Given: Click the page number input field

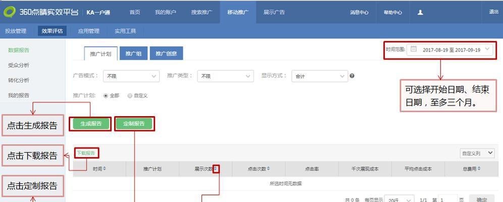Looking at the screenshot, I should click(447, 199).
